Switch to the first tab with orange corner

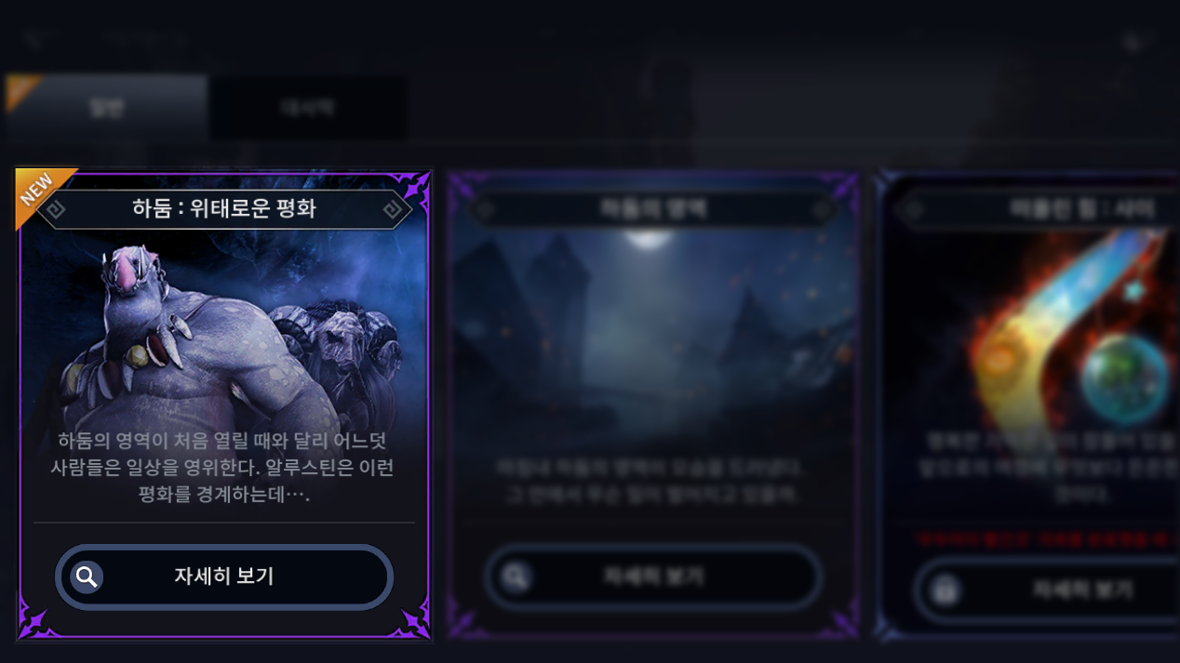click(x=106, y=108)
